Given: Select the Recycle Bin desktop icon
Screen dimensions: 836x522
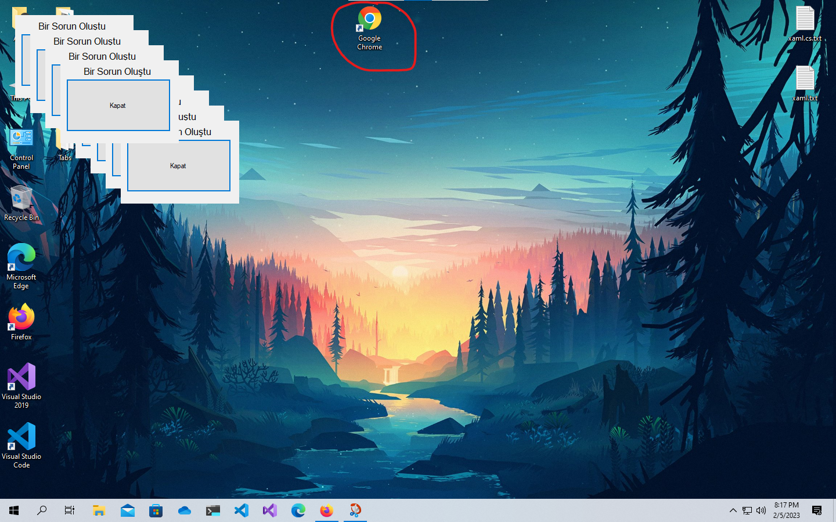Looking at the screenshot, I should (x=21, y=204).
